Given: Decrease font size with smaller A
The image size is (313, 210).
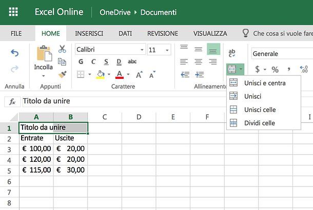Looking at the screenshot, I should pos(152,74).
